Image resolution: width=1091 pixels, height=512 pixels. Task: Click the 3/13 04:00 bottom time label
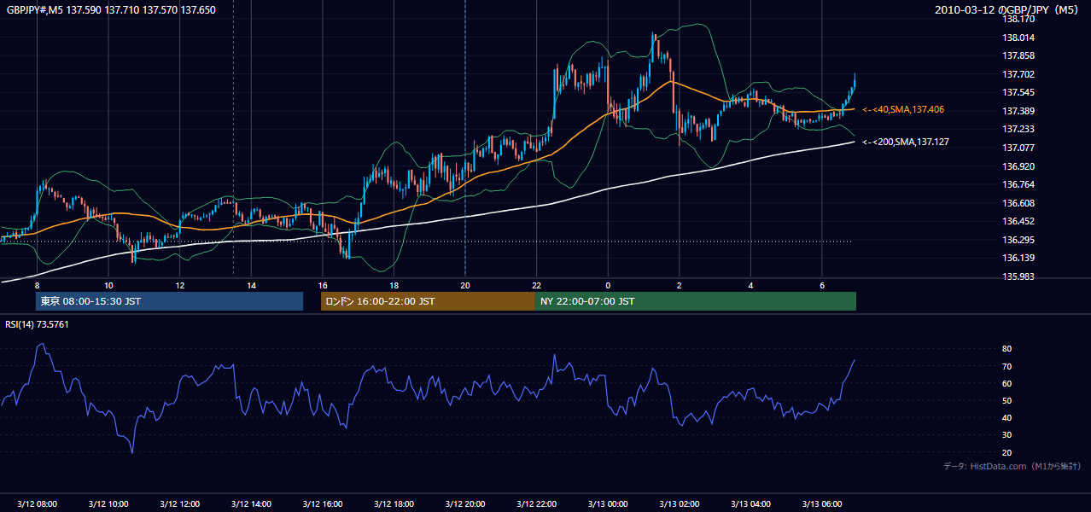point(750,504)
